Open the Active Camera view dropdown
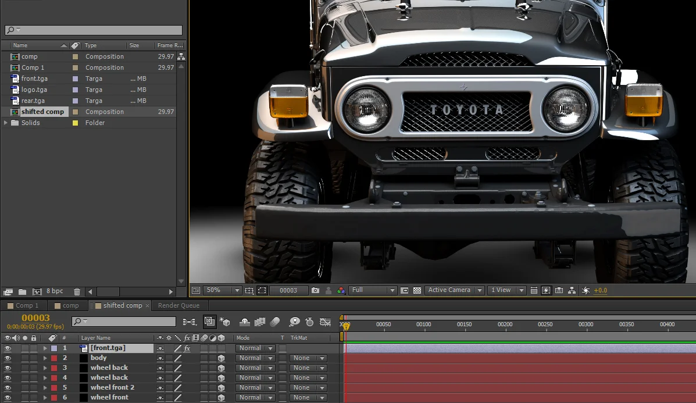Viewport: 696px width, 403px height. [x=454, y=290]
